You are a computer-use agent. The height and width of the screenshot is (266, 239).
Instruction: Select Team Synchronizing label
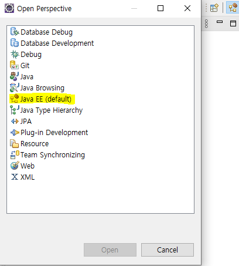point(53,155)
